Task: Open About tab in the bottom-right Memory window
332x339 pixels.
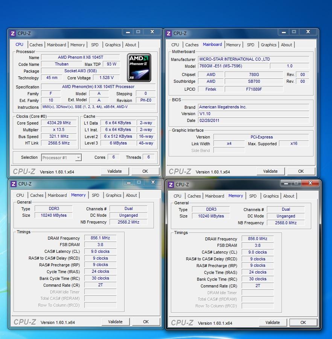Action: [x=289, y=196]
